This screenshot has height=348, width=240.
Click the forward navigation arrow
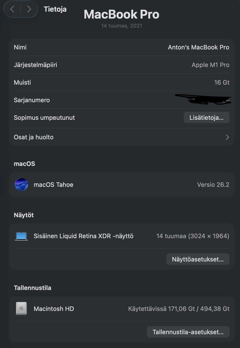point(29,9)
